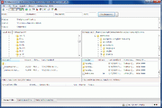This screenshot has width=162, height=108.
Task: Open the Edit menu
Action: pos(9,6)
